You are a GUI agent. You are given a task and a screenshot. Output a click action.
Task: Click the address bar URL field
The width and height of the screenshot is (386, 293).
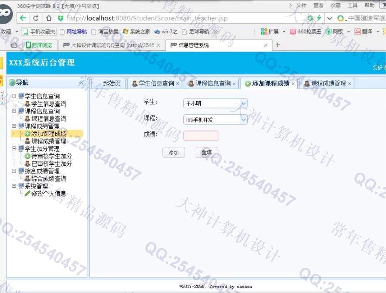[147, 18]
